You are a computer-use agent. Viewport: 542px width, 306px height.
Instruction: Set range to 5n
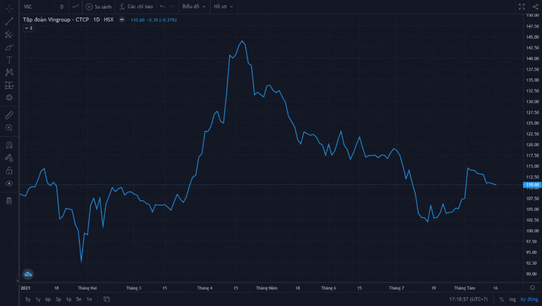click(79, 299)
